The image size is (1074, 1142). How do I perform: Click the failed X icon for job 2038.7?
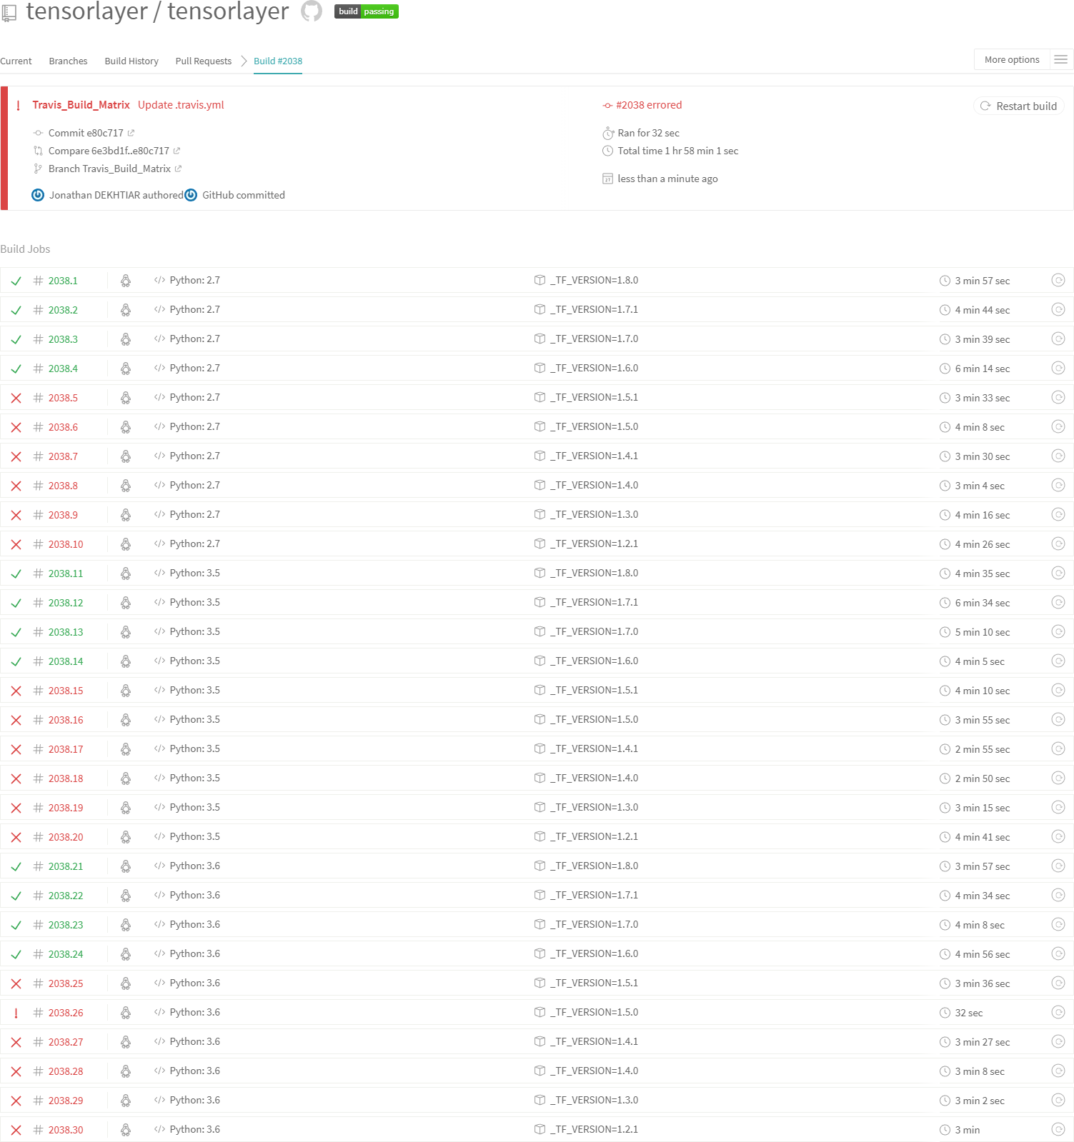(x=16, y=456)
